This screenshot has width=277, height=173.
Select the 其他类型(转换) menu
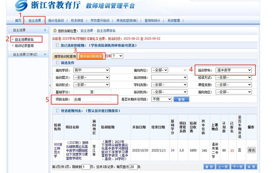127,21
